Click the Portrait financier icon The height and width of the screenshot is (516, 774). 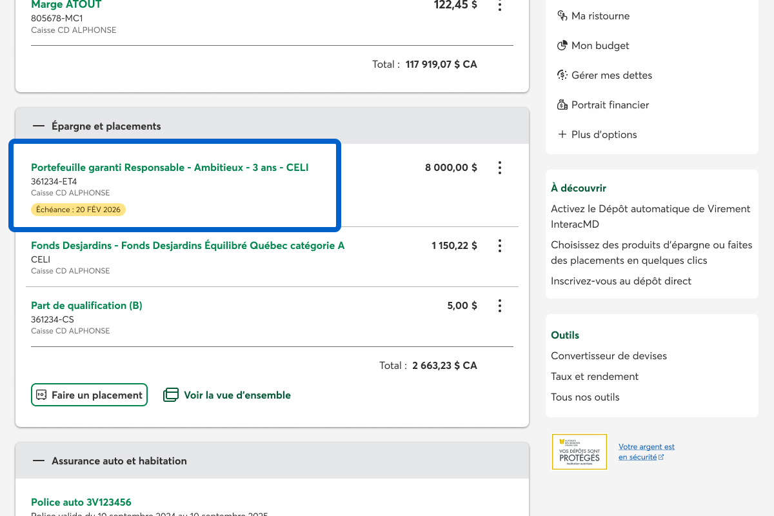point(562,105)
